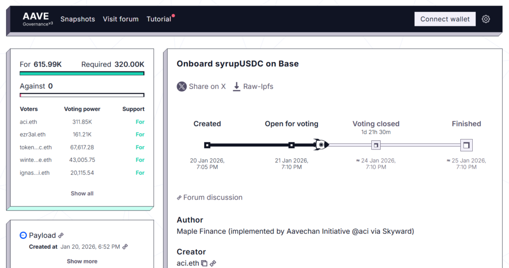Viewport: 509px width, 268px height.
Task: Select the Finished timeline marker
Action: click(x=466, y=145)
